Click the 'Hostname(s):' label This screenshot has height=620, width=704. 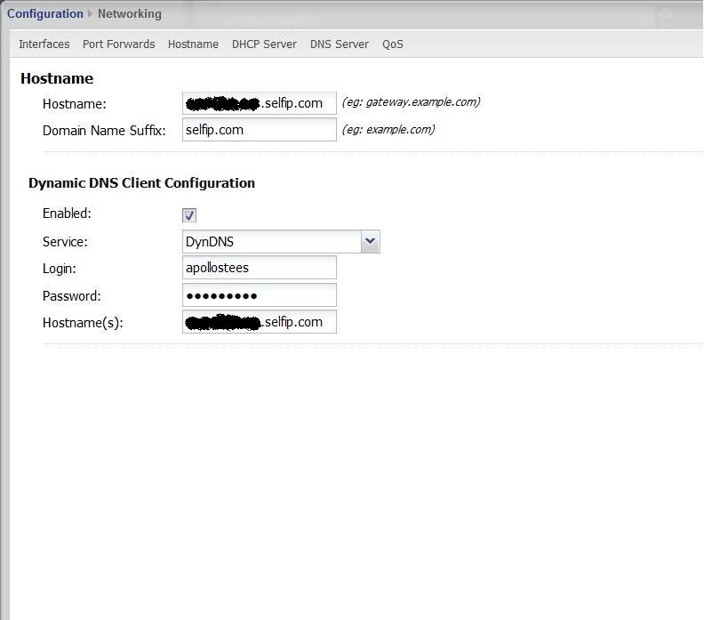83,323
